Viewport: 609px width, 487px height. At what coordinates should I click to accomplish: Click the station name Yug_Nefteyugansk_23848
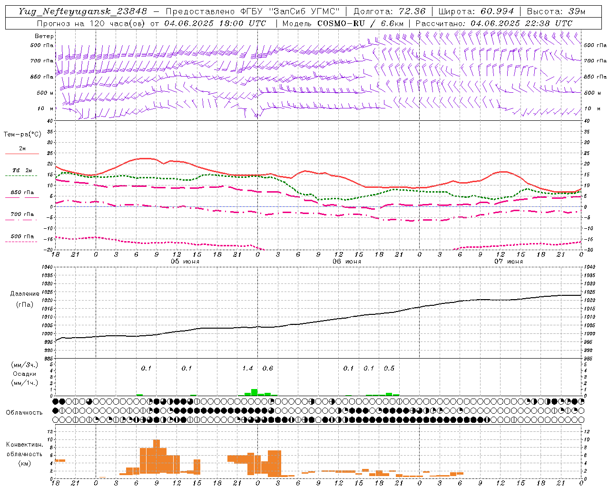83,11
